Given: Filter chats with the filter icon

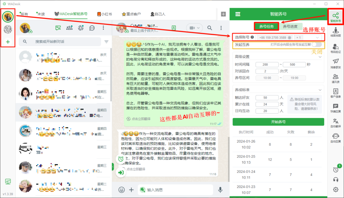Looking at the screenshot, I should tap(106, 42).
